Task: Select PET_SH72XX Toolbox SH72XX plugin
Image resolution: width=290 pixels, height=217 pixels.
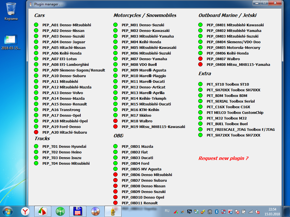Action: point(233,135)
